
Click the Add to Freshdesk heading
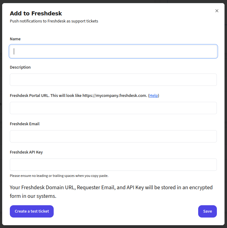[36, 14]
